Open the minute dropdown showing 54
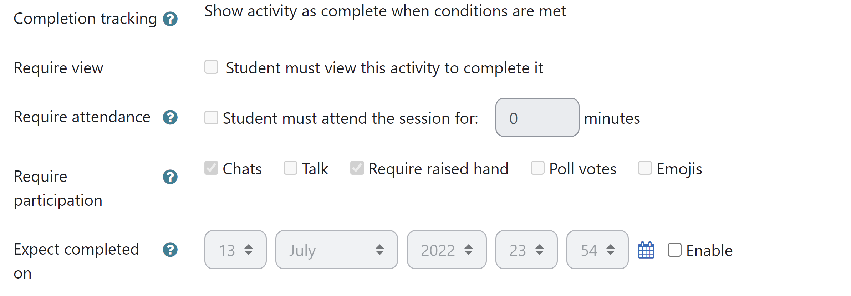The image size is (851, 296). [x=597, y=250]
